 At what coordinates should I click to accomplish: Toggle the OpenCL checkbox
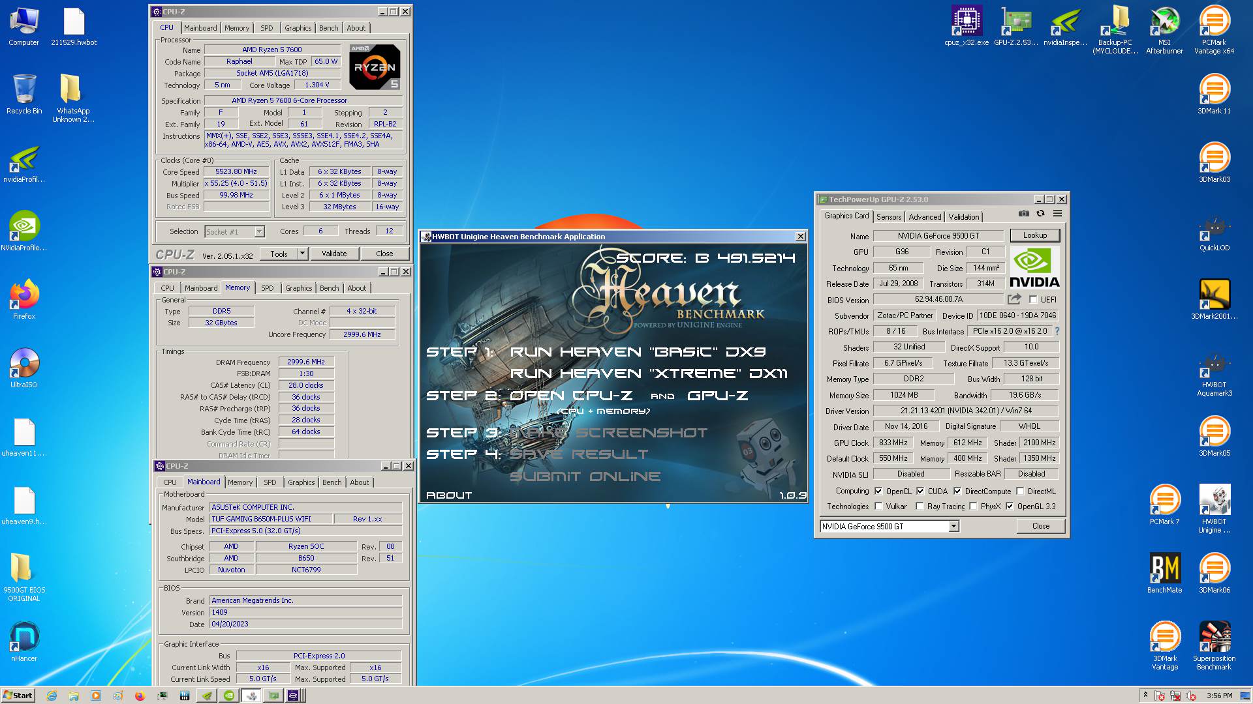[x=878, y=491]
